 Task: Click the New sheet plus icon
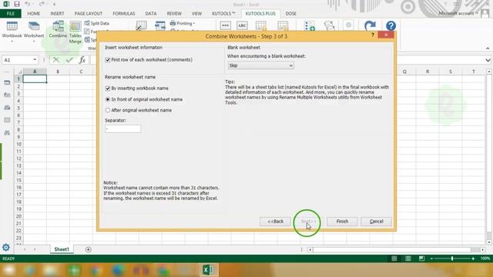click(x=89, y=249)
